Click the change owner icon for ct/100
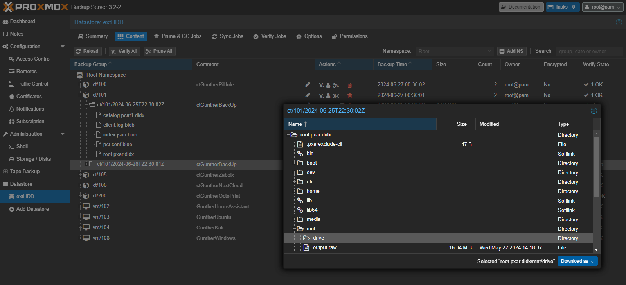 pos(328,85)
